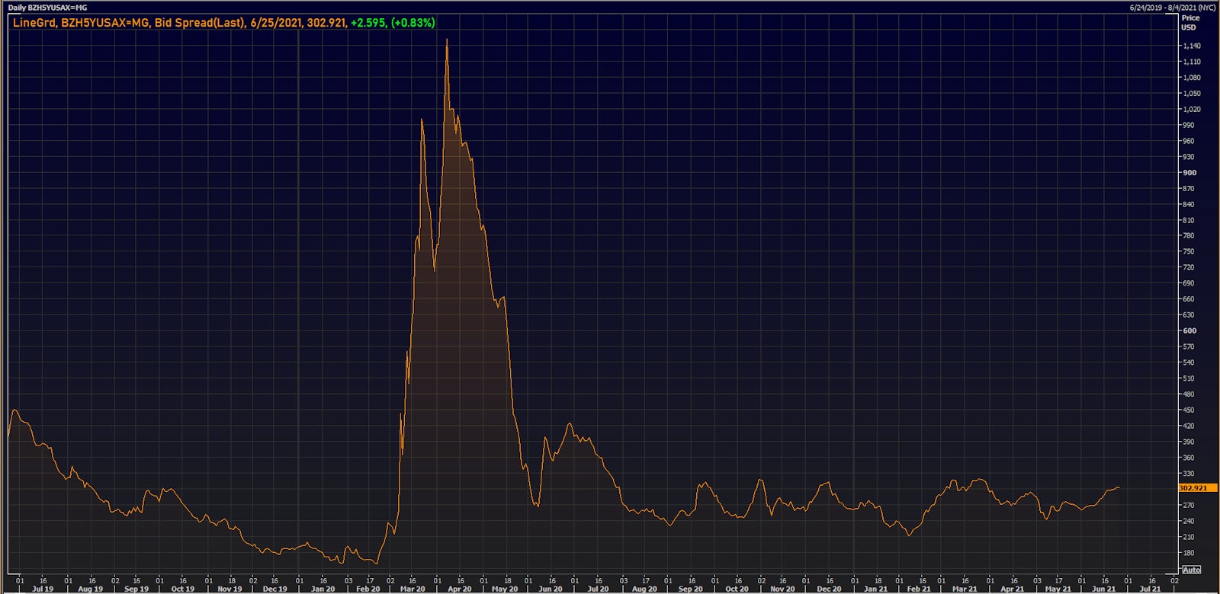Select the orange 302.921 last price tag
The width and height of the screenshot is (1220, 594).
pyautogui.click(x=1197, y=487)
